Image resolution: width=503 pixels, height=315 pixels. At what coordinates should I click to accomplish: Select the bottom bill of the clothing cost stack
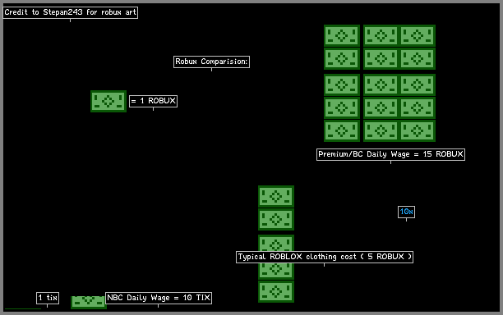276,291
